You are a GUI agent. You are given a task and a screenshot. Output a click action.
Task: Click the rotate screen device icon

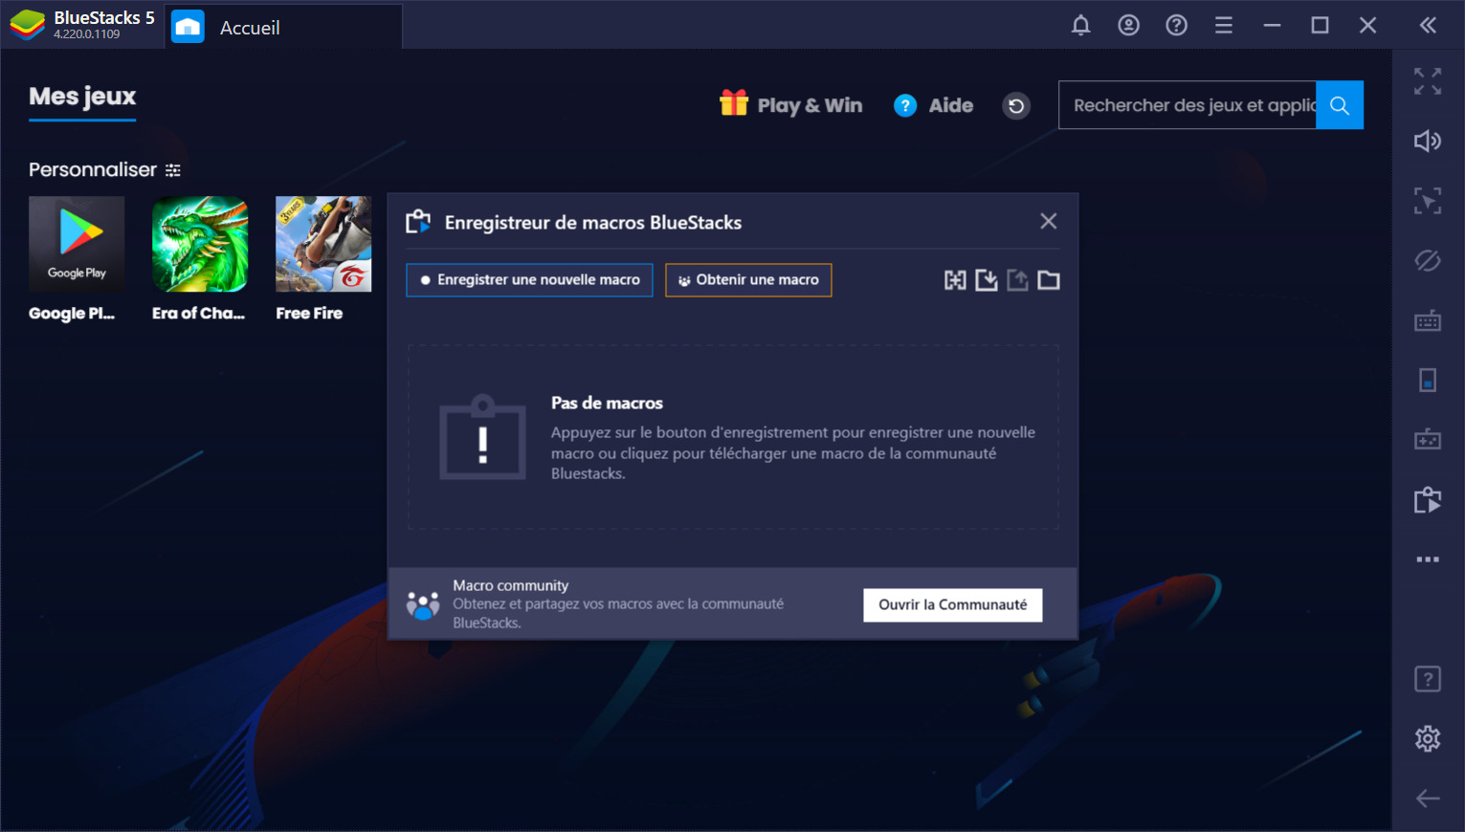[x=1428, y=380]
